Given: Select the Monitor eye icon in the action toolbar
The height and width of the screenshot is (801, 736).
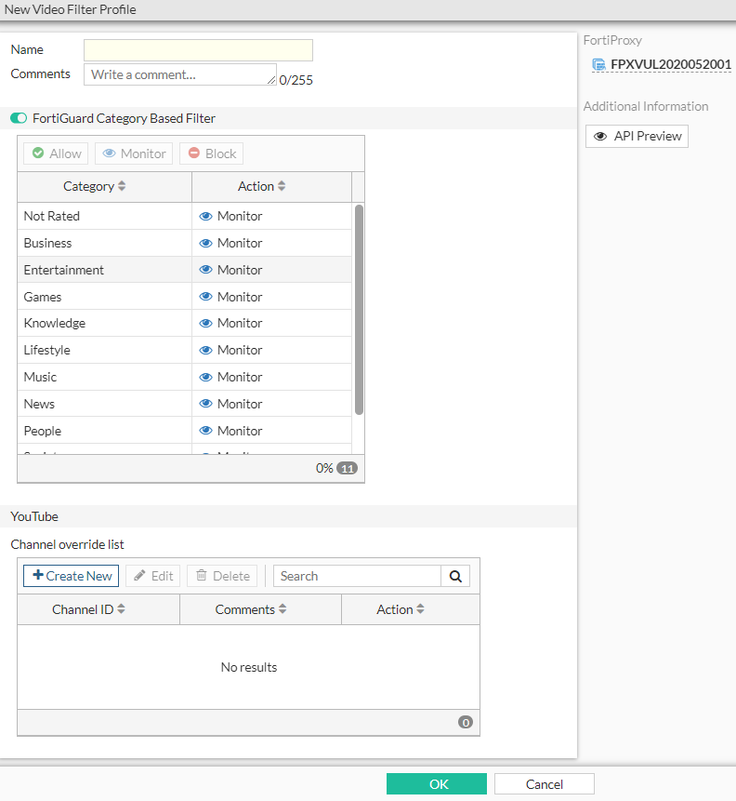Looking at the screenshot, I should pos(109,153).
